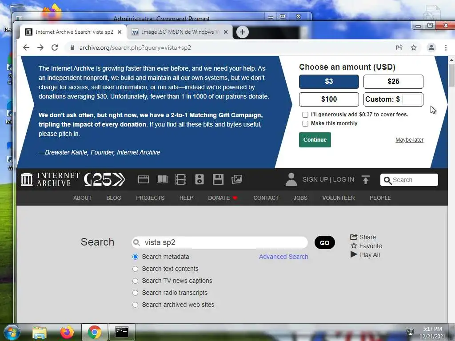Click the address bar URL
This screenshot has height=341, width=455.
pyautogui.click(x=135, y=48)
